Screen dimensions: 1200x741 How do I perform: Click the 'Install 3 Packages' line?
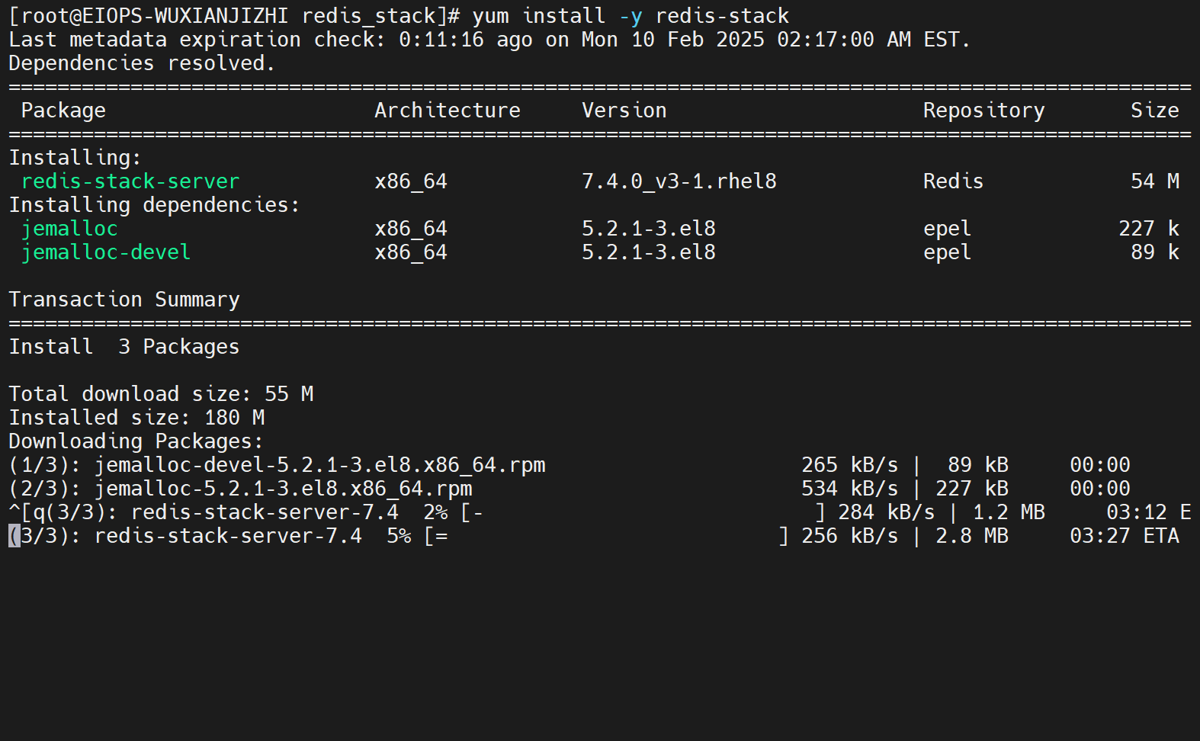[x=124, y=347]
